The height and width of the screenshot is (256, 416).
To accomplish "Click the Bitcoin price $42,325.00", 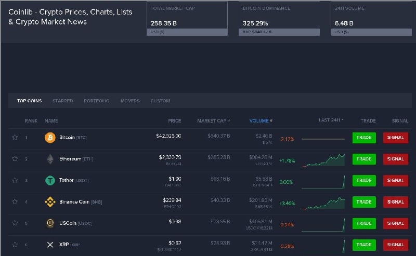I will pos(168,136).
